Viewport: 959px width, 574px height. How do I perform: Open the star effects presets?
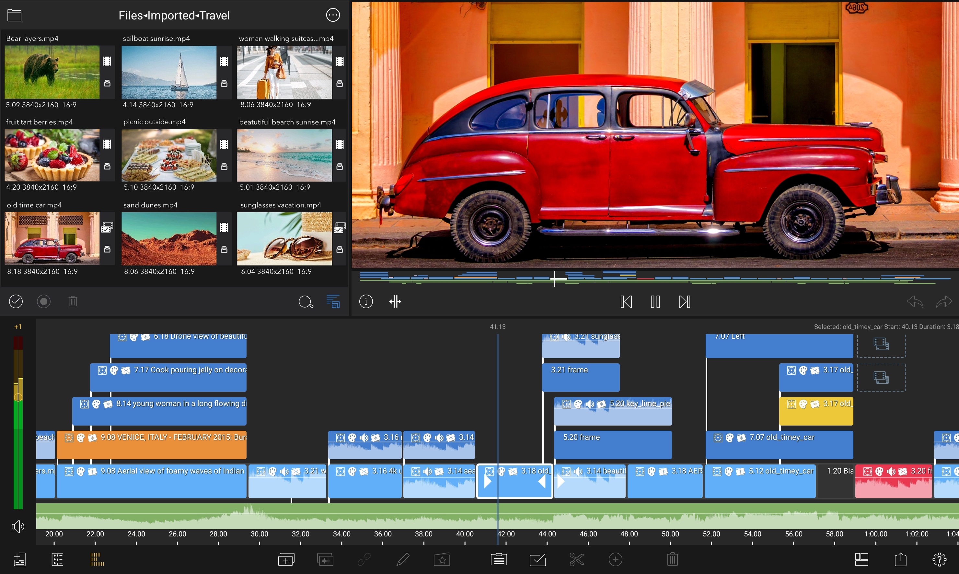442,559
